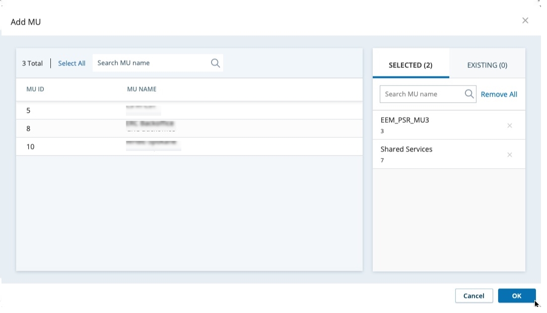Confirm with the OK button

[x=517, y=296]
